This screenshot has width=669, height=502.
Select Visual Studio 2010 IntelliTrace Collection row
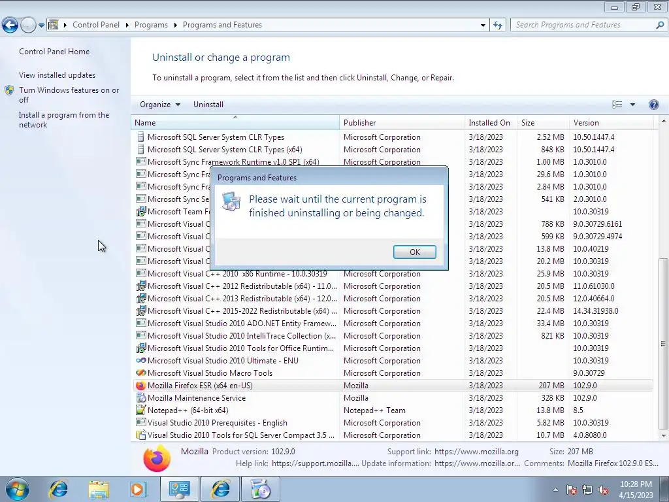393,336
